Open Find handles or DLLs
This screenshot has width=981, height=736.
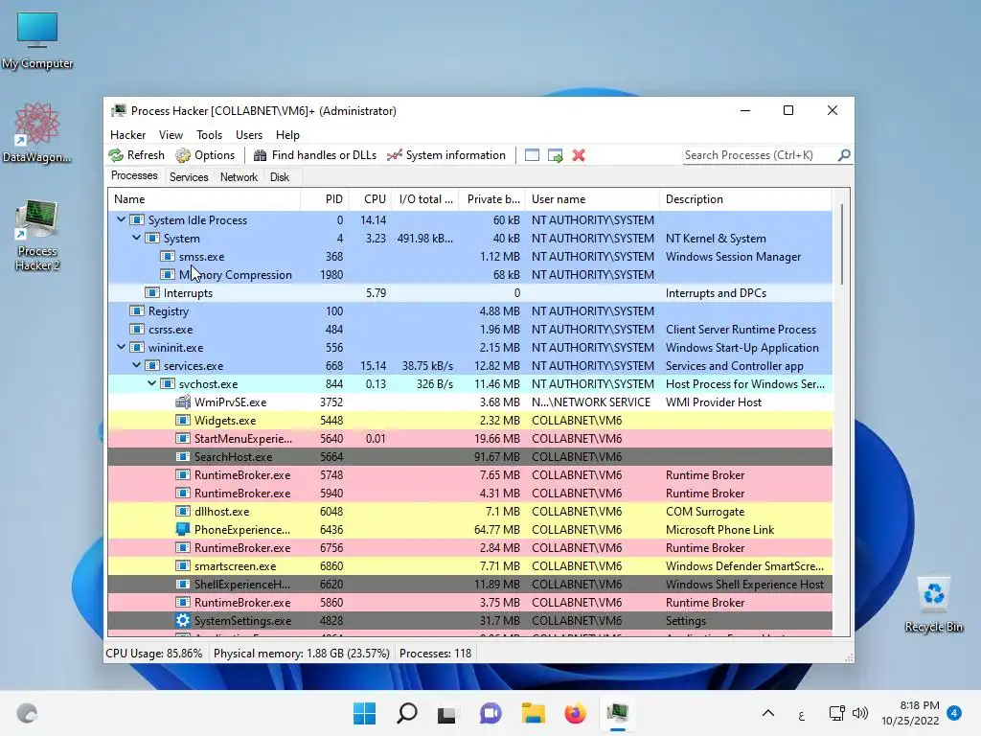(314, 155)
